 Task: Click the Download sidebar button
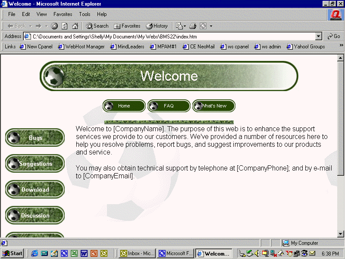35,190
